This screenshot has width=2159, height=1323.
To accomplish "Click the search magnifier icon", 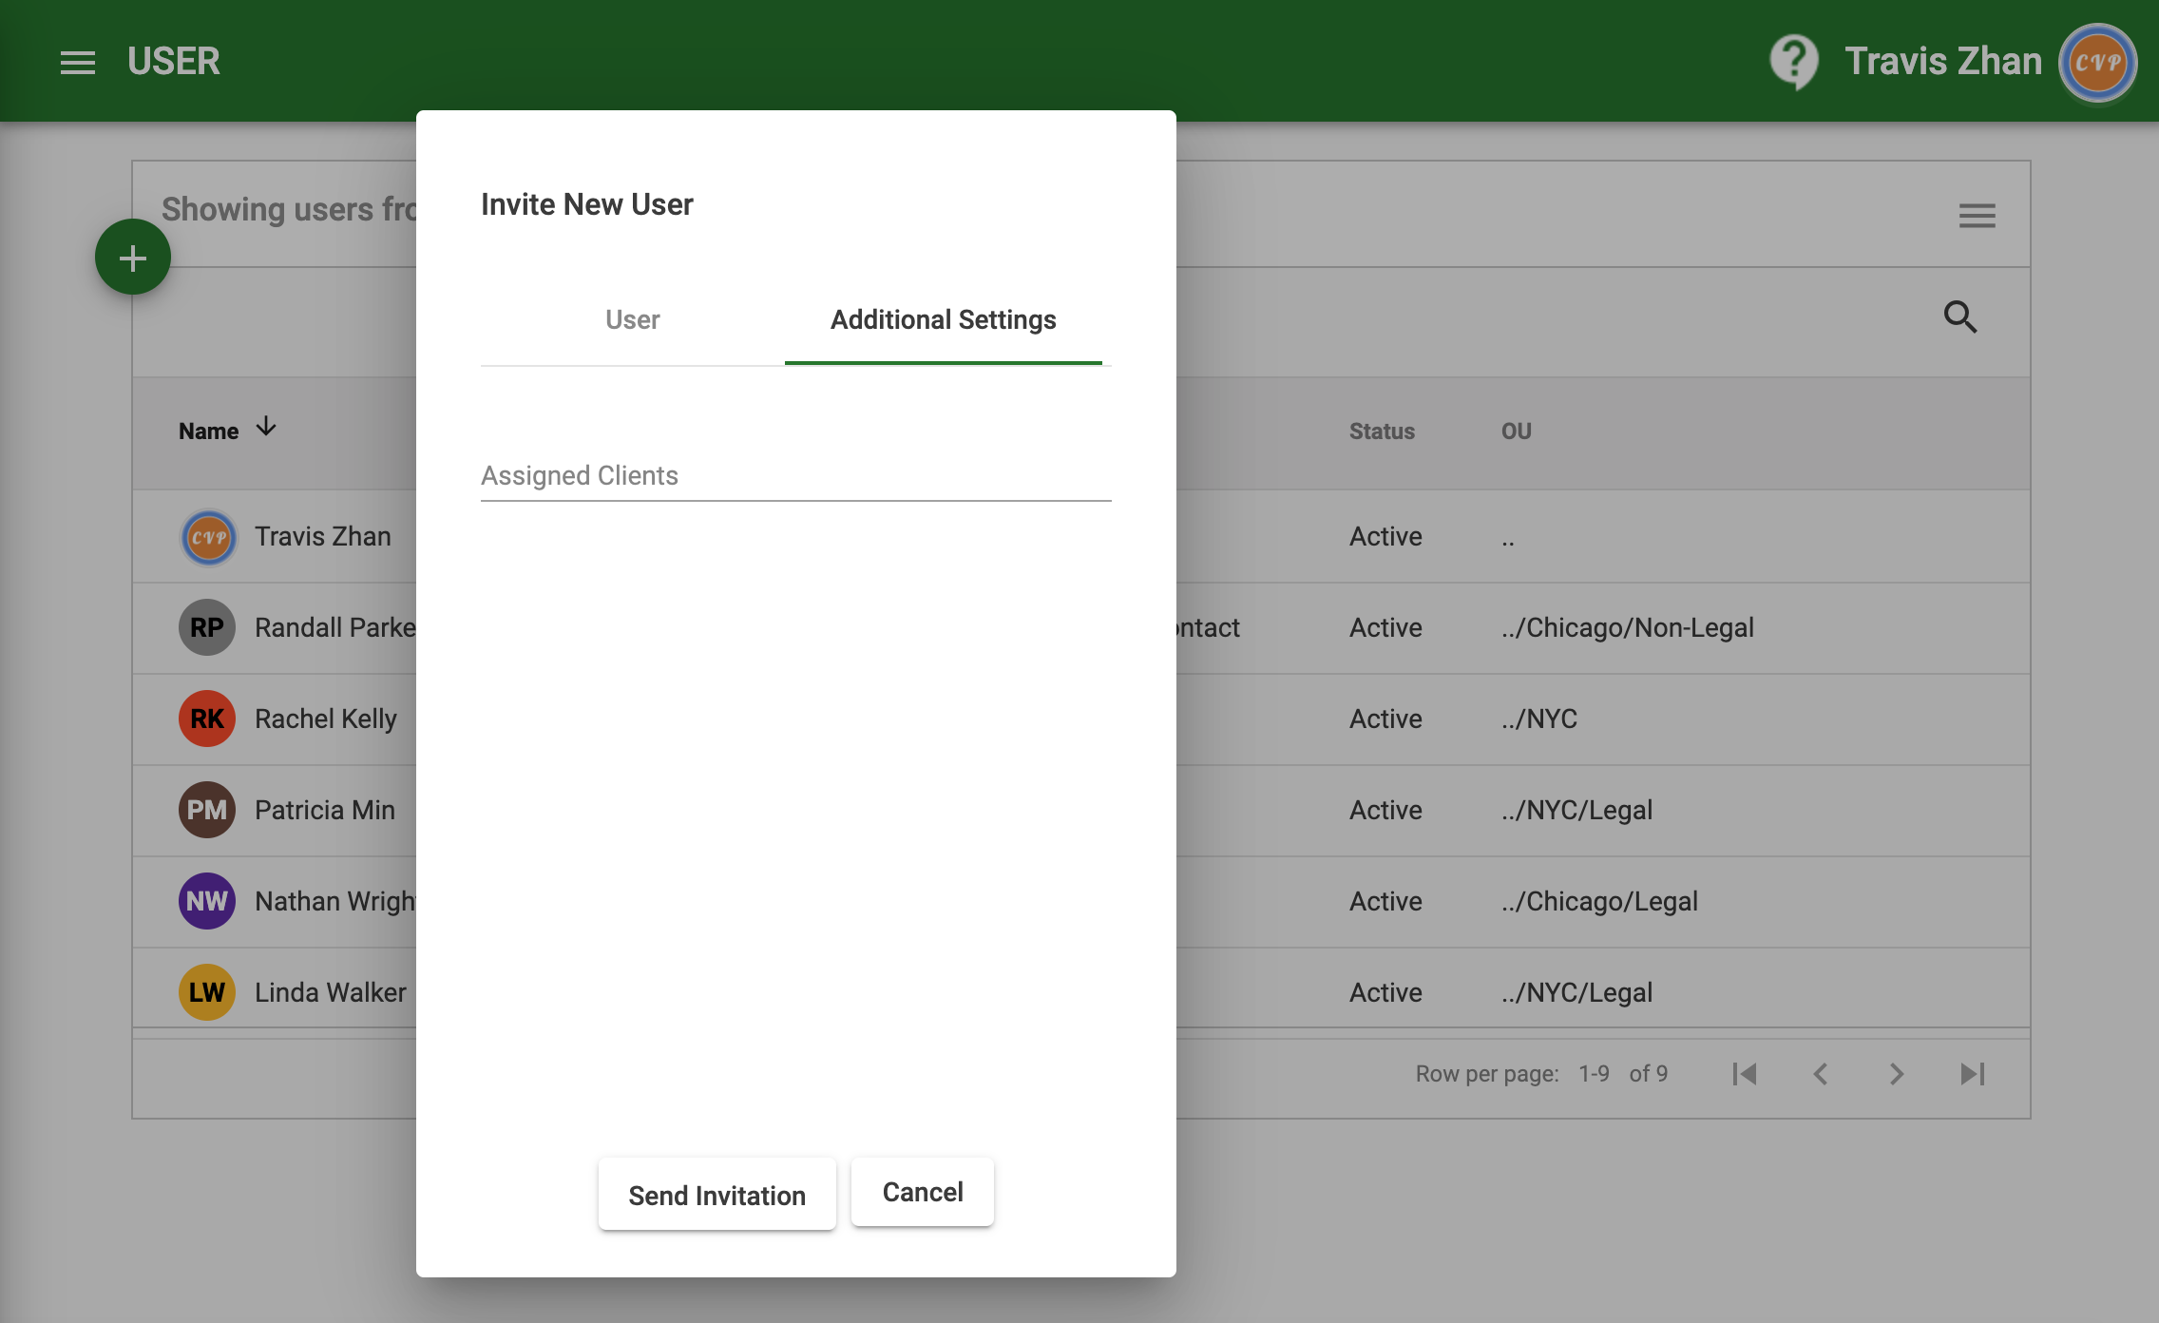I will 1959,316.
